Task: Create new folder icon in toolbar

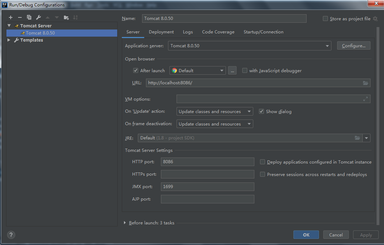Action: coord(66,17)
